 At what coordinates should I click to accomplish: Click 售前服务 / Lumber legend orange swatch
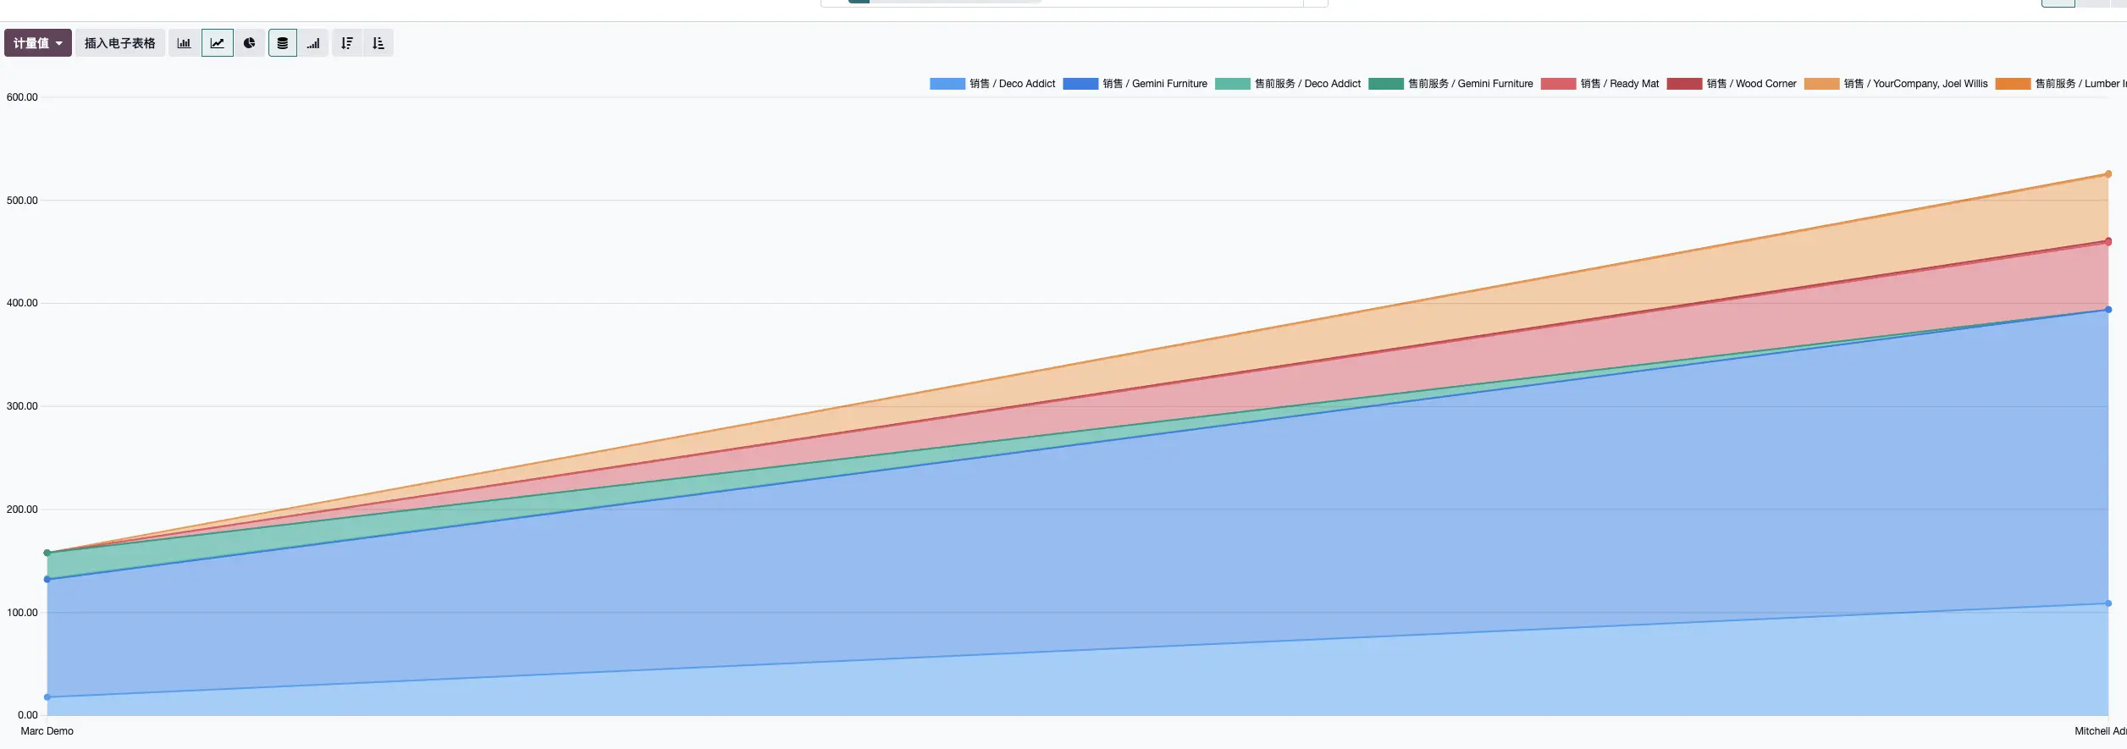(x=2013, y=84)
